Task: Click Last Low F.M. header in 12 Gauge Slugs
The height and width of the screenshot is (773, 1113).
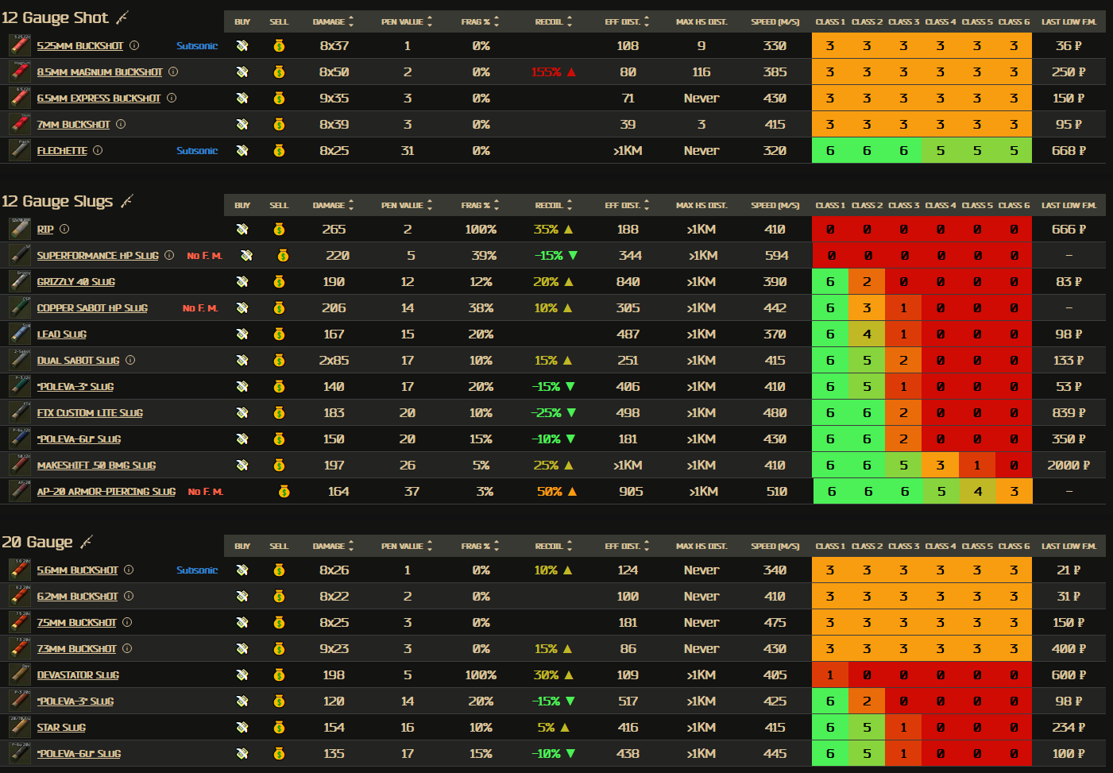Action: [1069, 206]
